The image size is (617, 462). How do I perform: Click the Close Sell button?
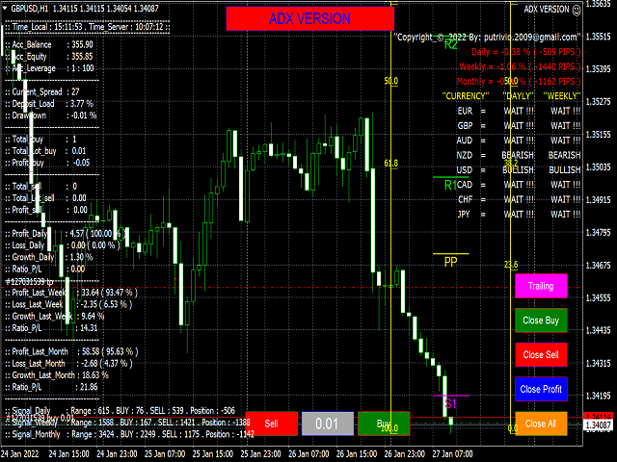click(541, 355)
